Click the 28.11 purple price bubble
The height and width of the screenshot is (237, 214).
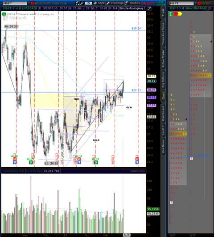tap(152, 97)
